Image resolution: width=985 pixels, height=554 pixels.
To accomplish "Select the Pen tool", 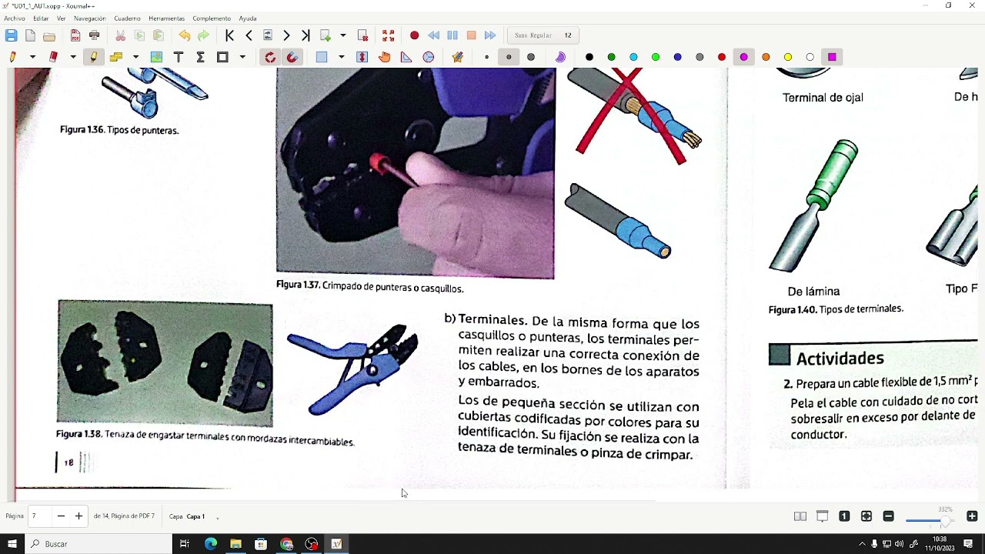I will tap(13, 57).
